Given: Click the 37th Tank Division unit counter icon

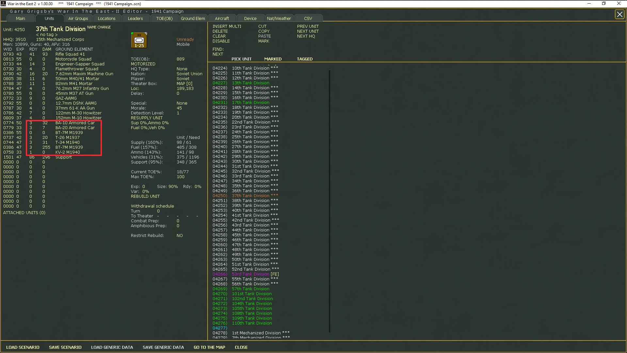Looking at the screenshot, I should (x=139, y=40).
